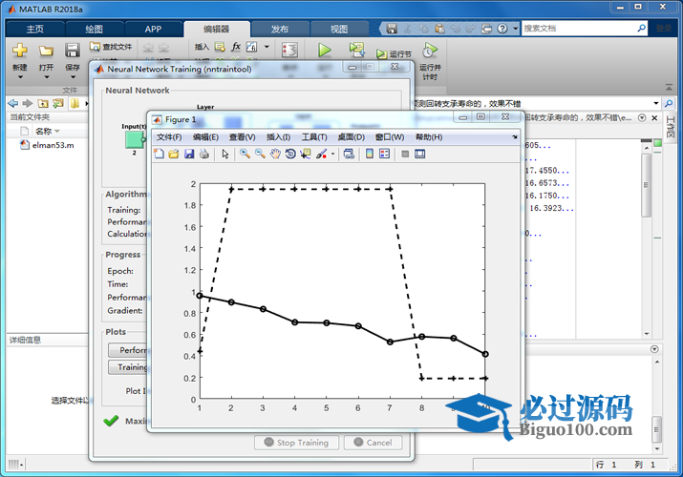Open the Brush color dropdown arrow
Viewport: 683px width, 477px height.
click(333, 154)
